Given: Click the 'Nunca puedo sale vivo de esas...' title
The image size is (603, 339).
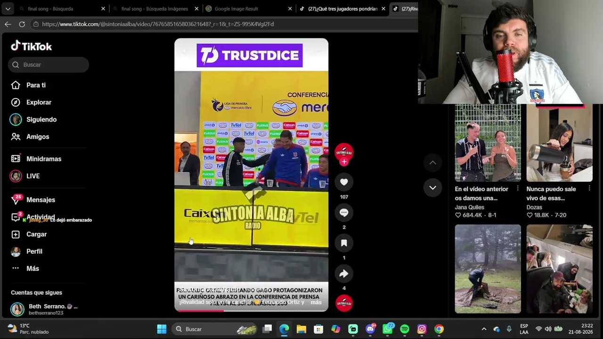Looking at the screenshot, I should click(551, 194).
